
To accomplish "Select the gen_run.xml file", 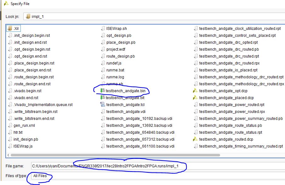I will coord(24,126).
